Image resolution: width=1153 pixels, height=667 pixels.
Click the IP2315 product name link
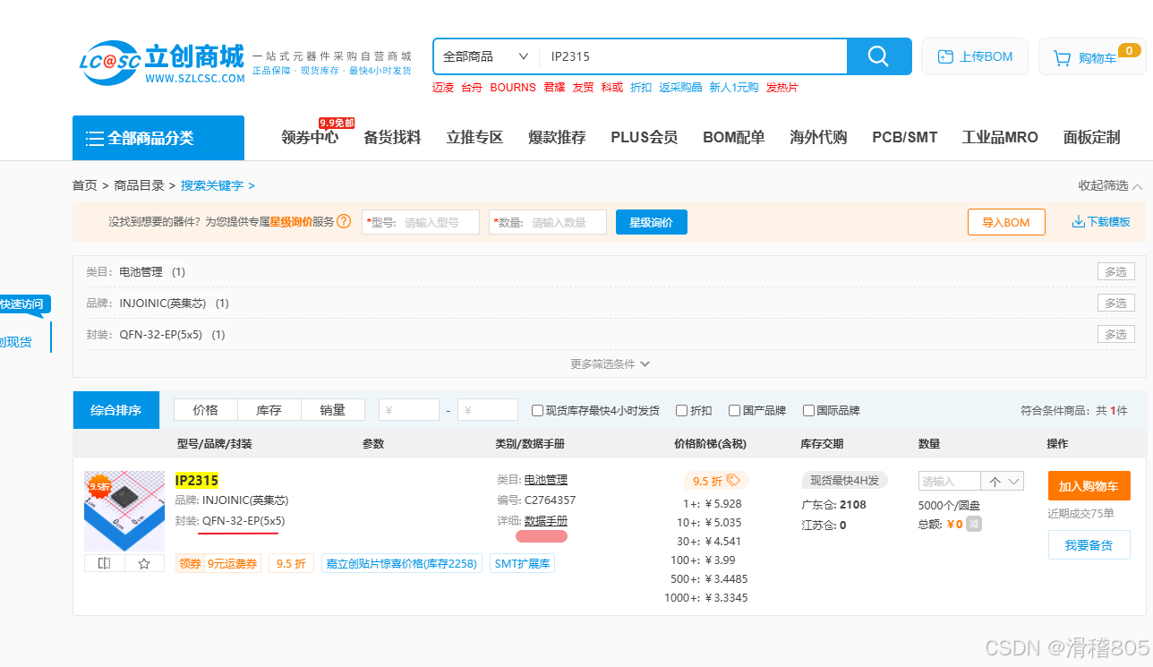coord(197,481)
